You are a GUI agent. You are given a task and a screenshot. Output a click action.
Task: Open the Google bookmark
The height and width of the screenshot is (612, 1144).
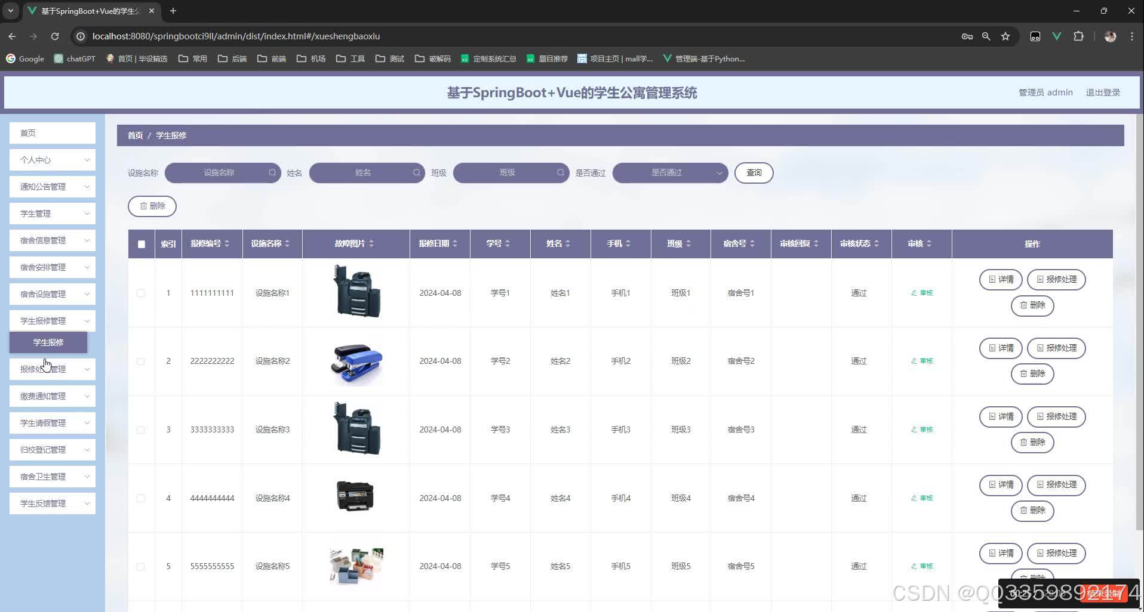(x=25, y=58)
